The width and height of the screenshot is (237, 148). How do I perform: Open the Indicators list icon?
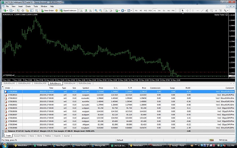point(116,11)
